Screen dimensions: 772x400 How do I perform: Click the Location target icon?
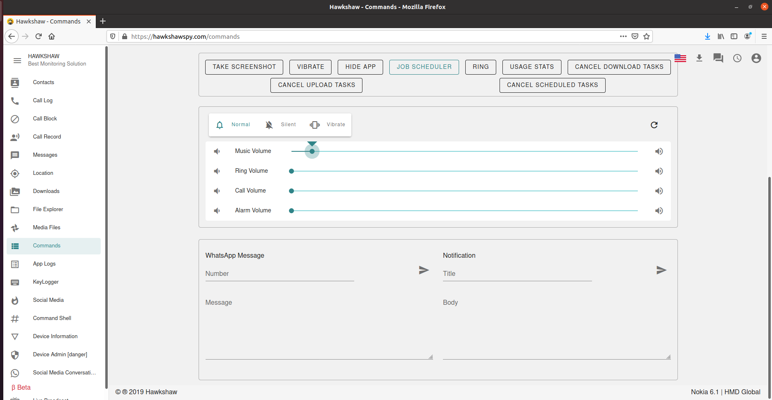pos(15,174)
